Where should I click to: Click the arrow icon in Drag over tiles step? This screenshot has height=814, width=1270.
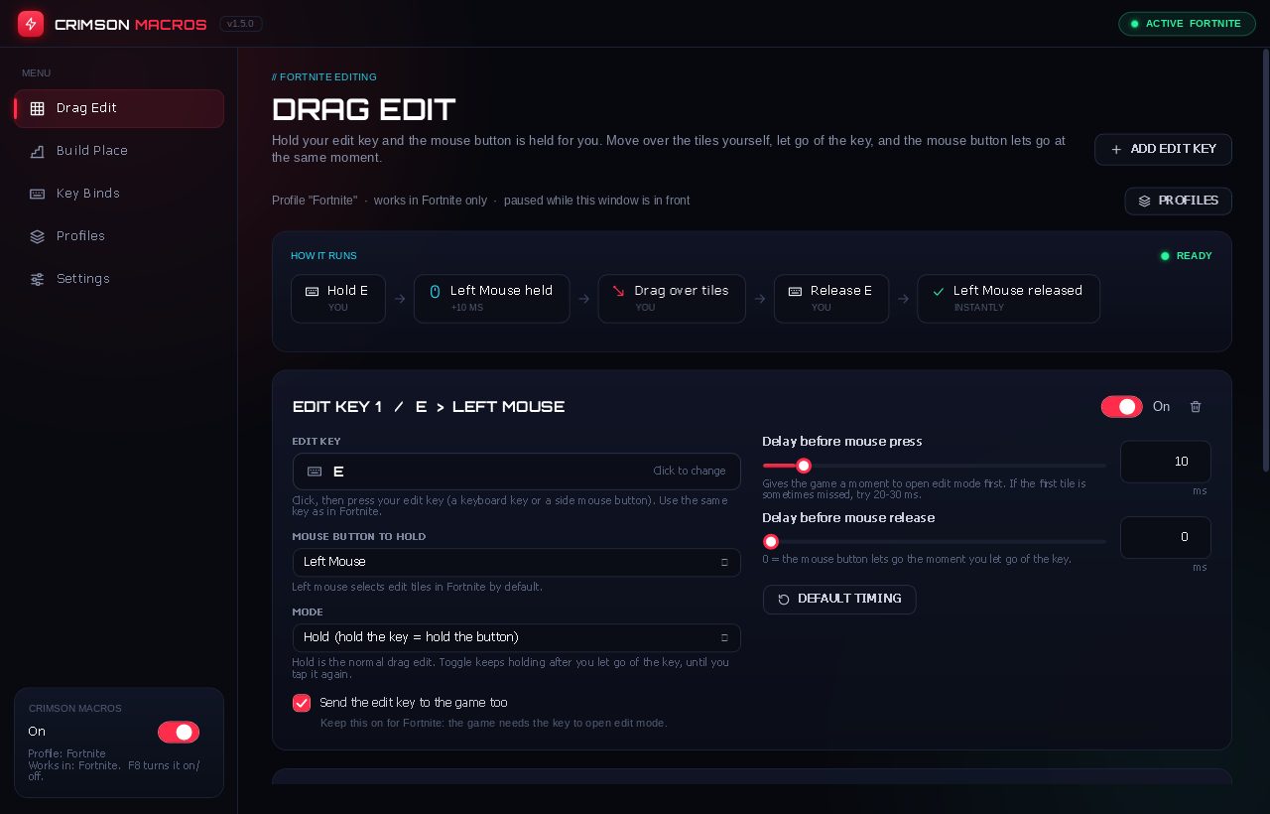click(618, 291)
